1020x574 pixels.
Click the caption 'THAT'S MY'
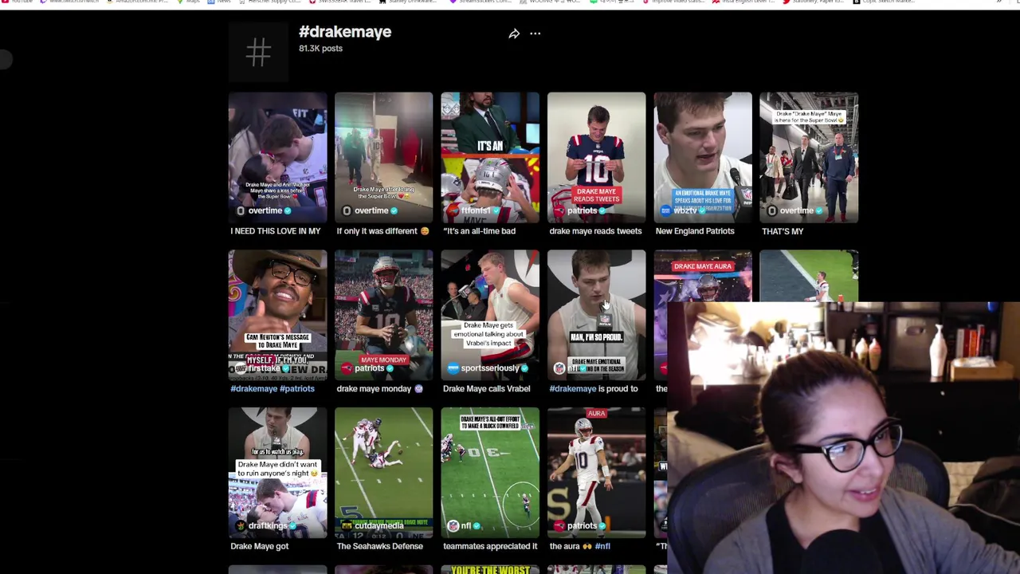coord(783,231)
